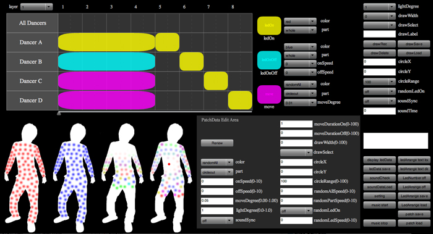Click the music start button
433x234 pixels.
(x=379, y=205)
